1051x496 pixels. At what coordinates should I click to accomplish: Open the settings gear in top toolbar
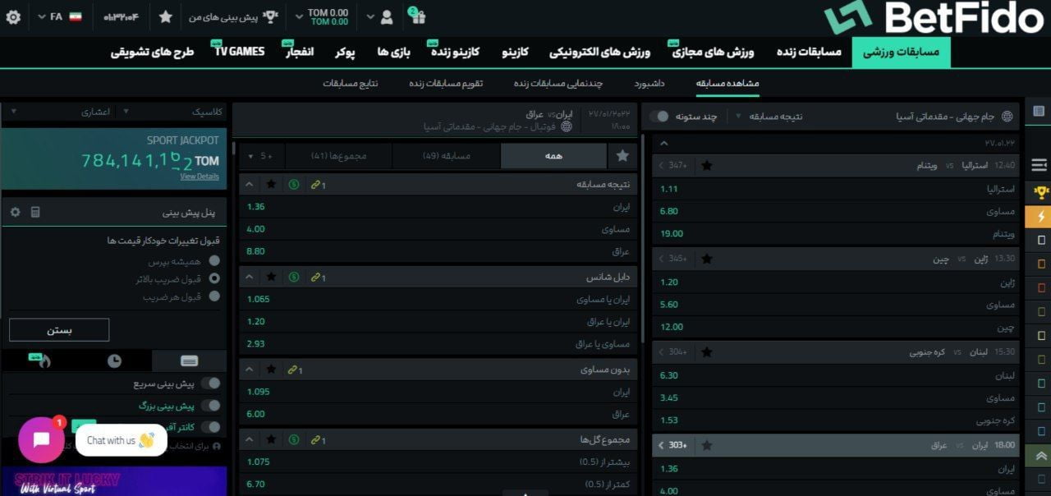(x=12, y=16)
